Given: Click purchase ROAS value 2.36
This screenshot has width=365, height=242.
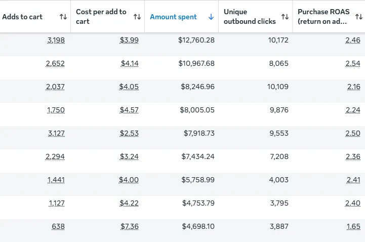Looking at the screenshot, I should click(353, 156).
